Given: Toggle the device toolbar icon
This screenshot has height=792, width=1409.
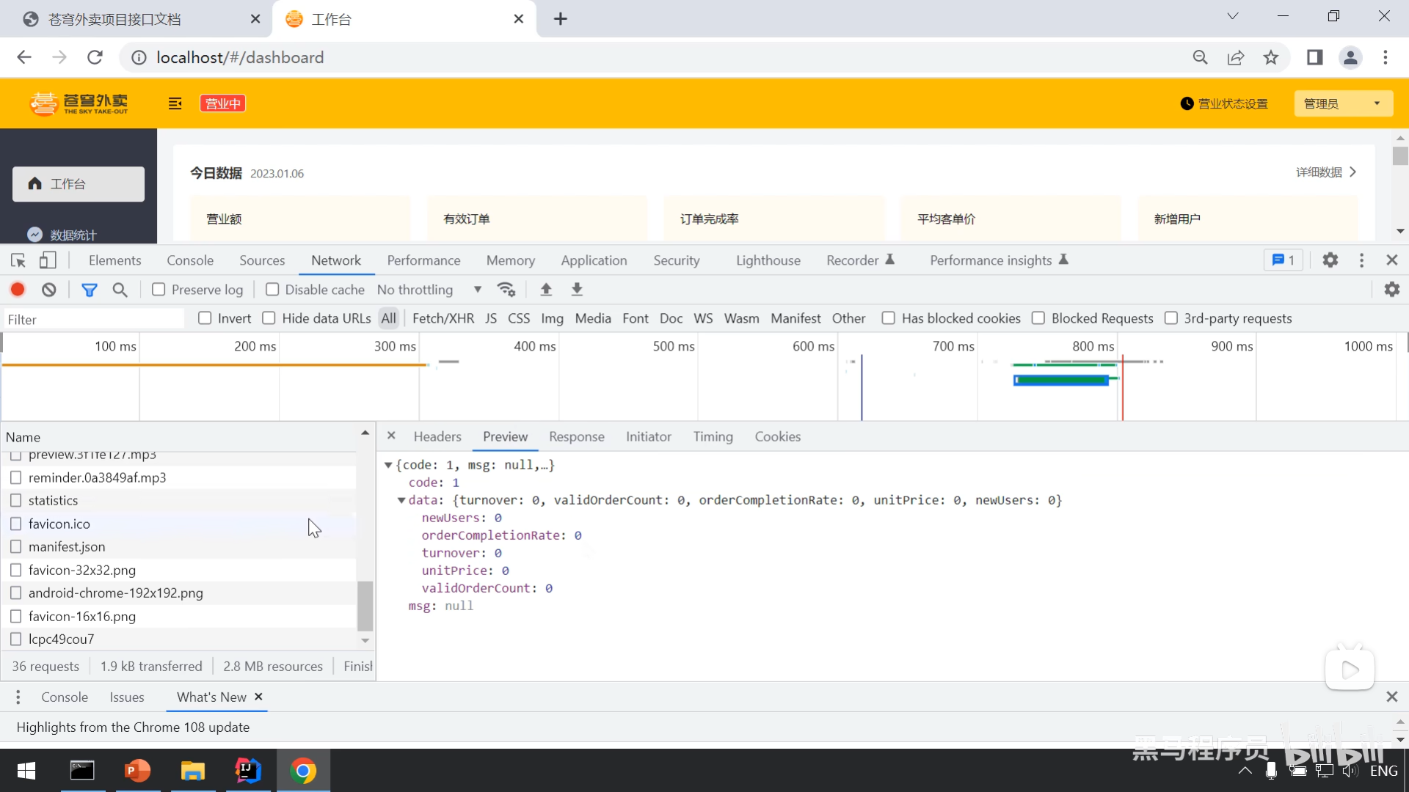Looking at the screenshot, I should (48, 260).
